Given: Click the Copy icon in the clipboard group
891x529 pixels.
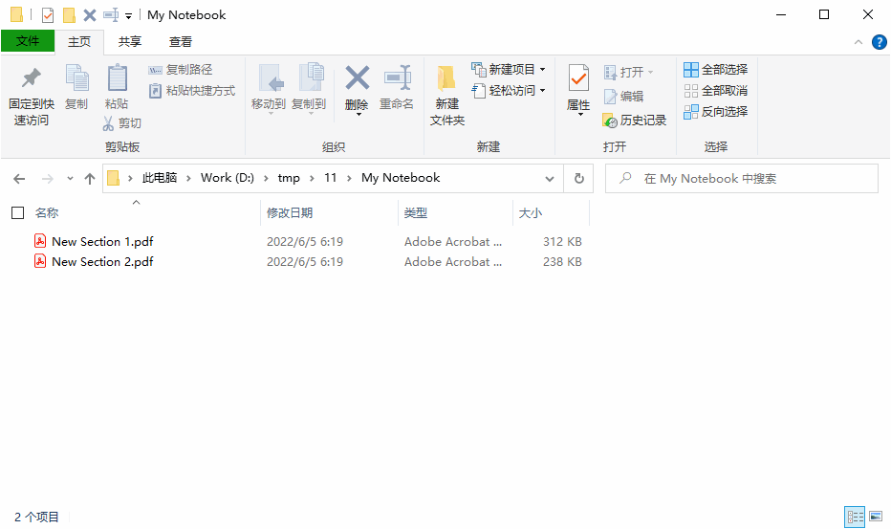Looking at the screenshot, I should (76, 77).
